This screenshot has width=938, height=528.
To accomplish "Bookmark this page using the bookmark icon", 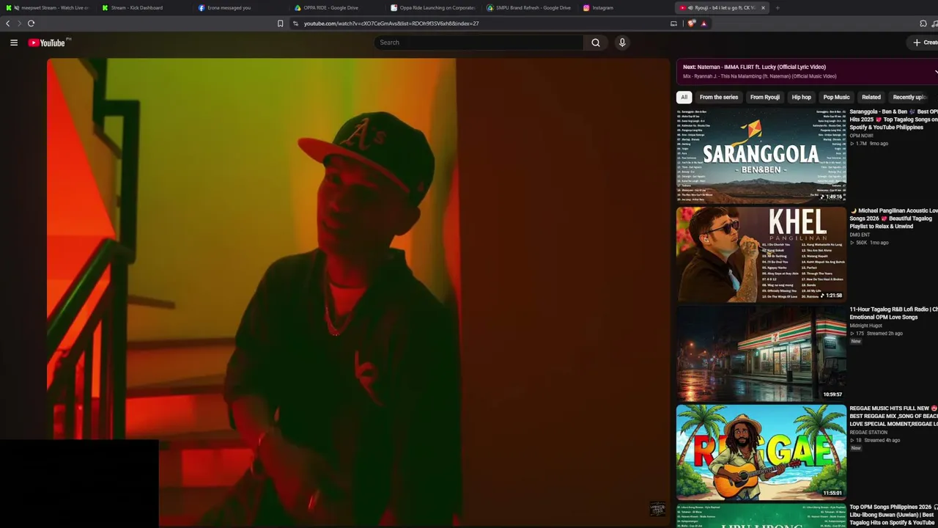I will click(x=280, y=23).
